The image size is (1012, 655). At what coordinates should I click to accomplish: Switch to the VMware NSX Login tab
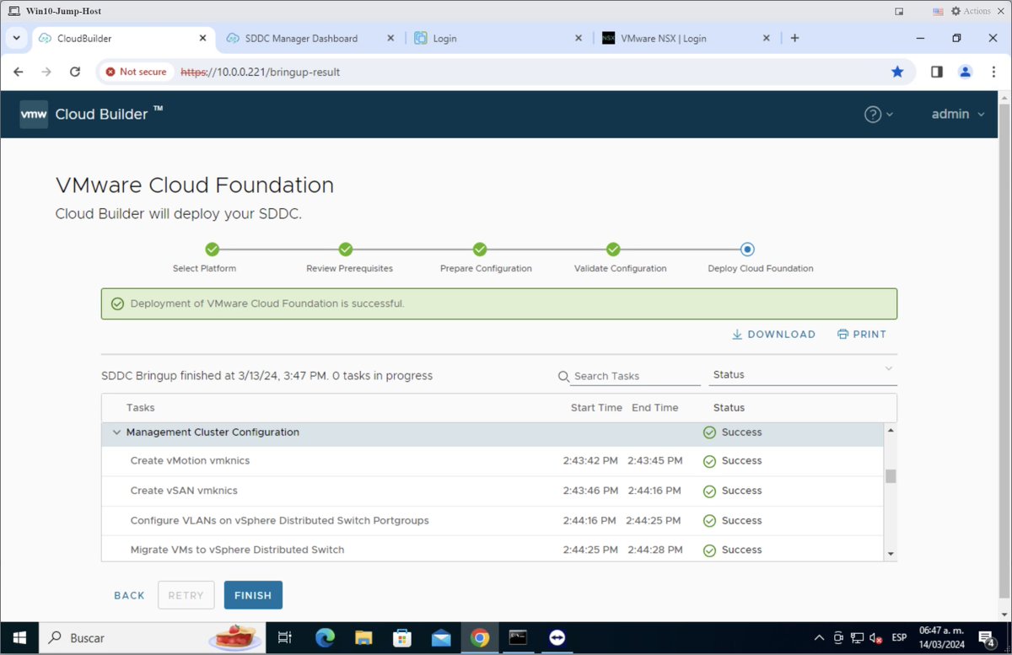pos(685,38)
